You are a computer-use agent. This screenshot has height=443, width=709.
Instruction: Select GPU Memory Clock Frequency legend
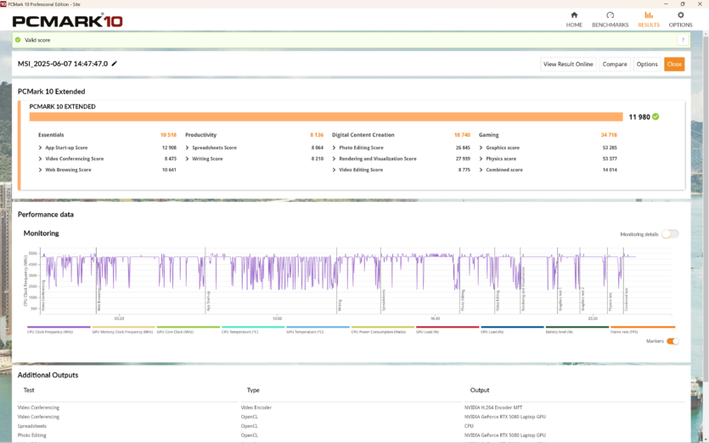(123, 327)
